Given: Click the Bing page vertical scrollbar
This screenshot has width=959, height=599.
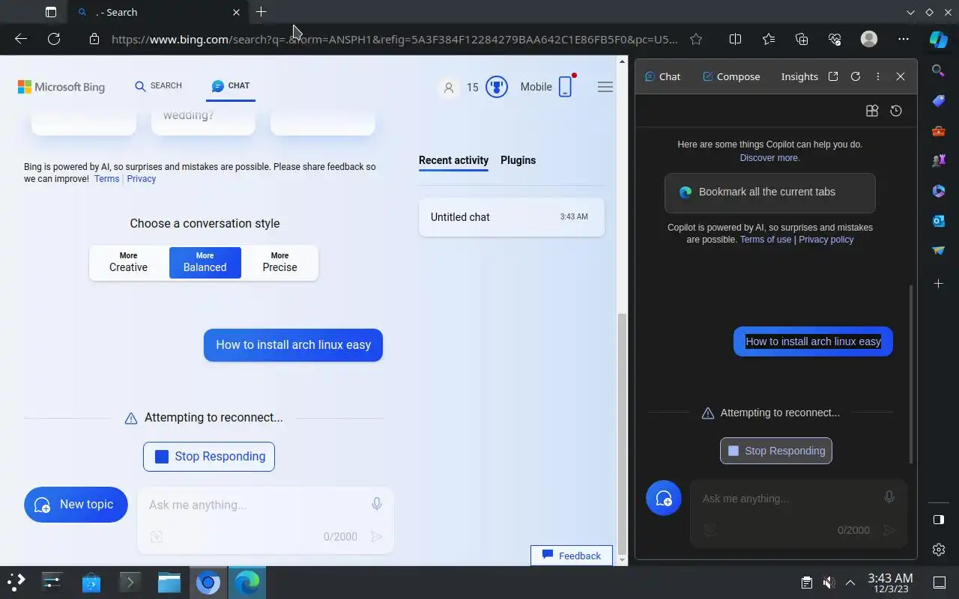Looking at the screenshot, I should [621, 434].
